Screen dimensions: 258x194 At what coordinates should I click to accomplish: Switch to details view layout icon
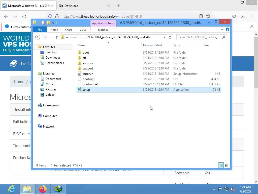pyautogui.click(x=221, y=165)
